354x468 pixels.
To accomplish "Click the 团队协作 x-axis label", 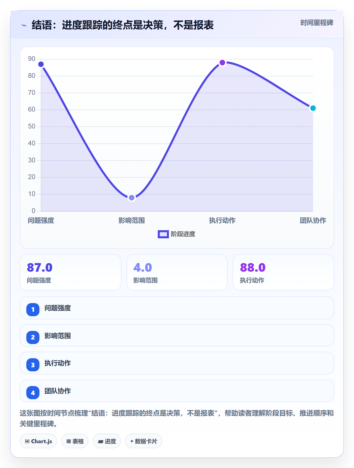I will [313, 221].
